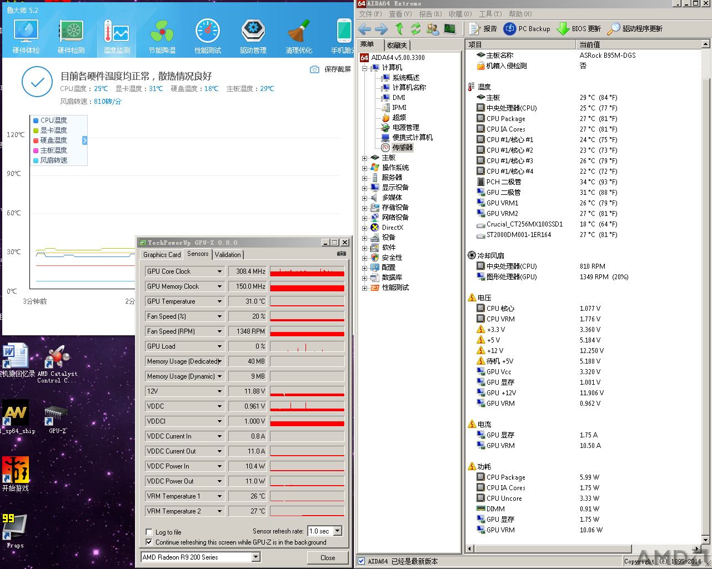Image resolution: width=712 pixels, height=569 pixels.
Task: Click 当前值 column header in AIDA64
Action: pos(638,44)
